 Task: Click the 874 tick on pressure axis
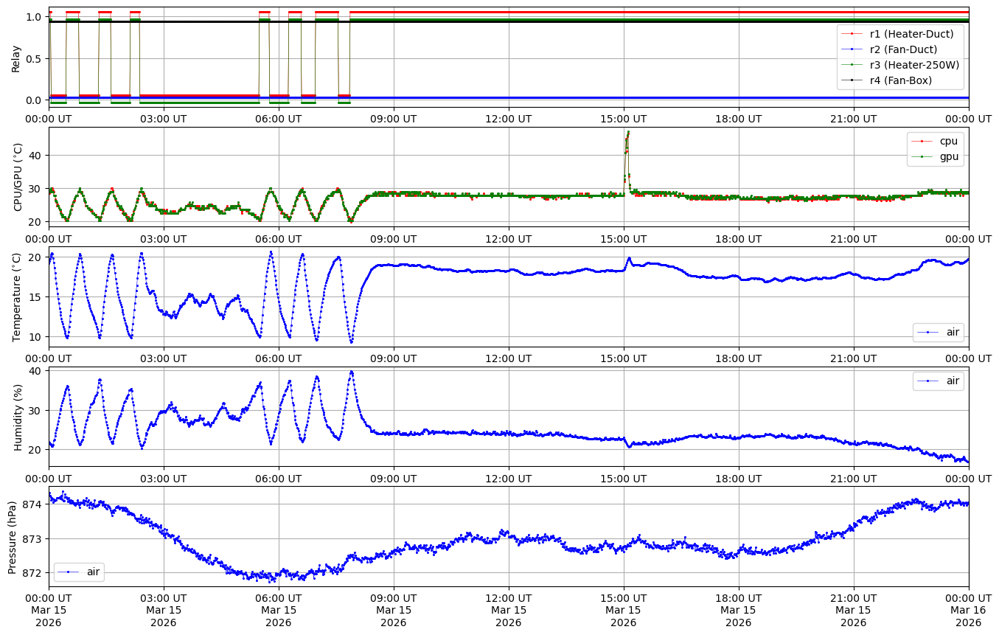pyautogui.click(x=34, y=504)
